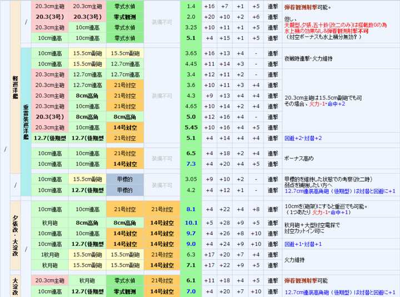Select the 夜戦時連撃･火力維持 note
The image size is (400, 297).
point(308,59)
